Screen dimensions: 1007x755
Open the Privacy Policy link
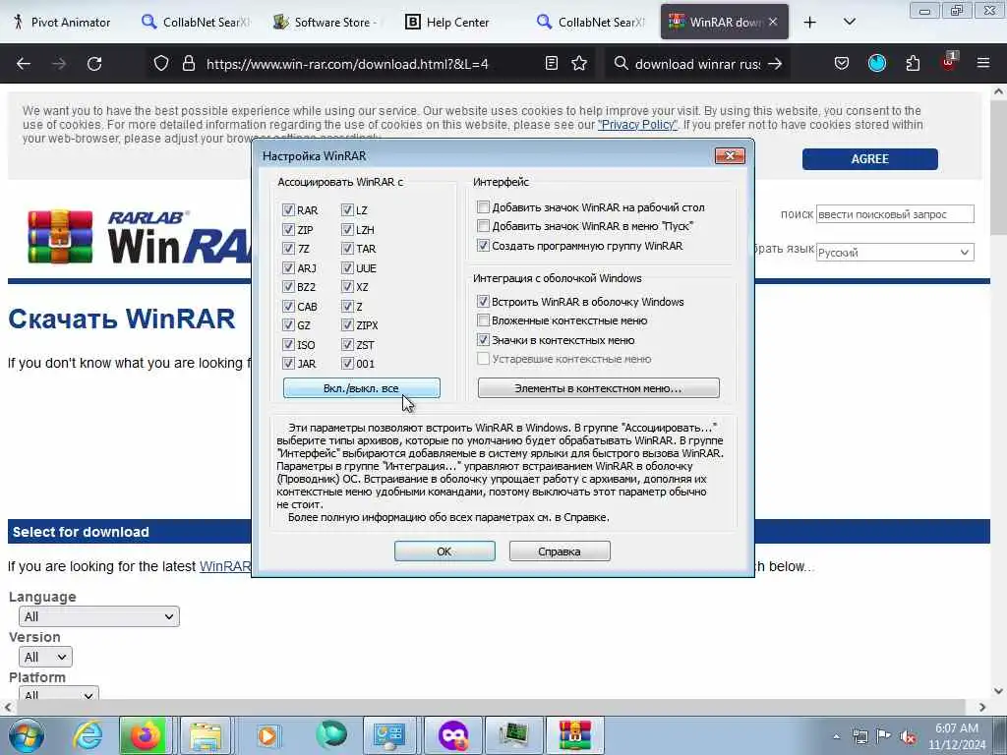637,125
